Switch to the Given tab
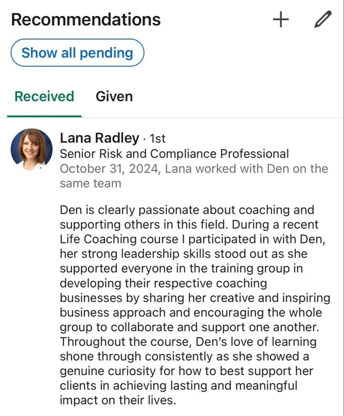Image resolution: width=344 pixels, height=416 pixels. (x=114, y=96)
